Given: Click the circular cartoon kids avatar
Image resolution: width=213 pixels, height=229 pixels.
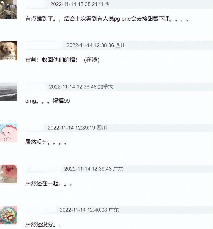Looking at the screenshot, I should pos(9,215).
